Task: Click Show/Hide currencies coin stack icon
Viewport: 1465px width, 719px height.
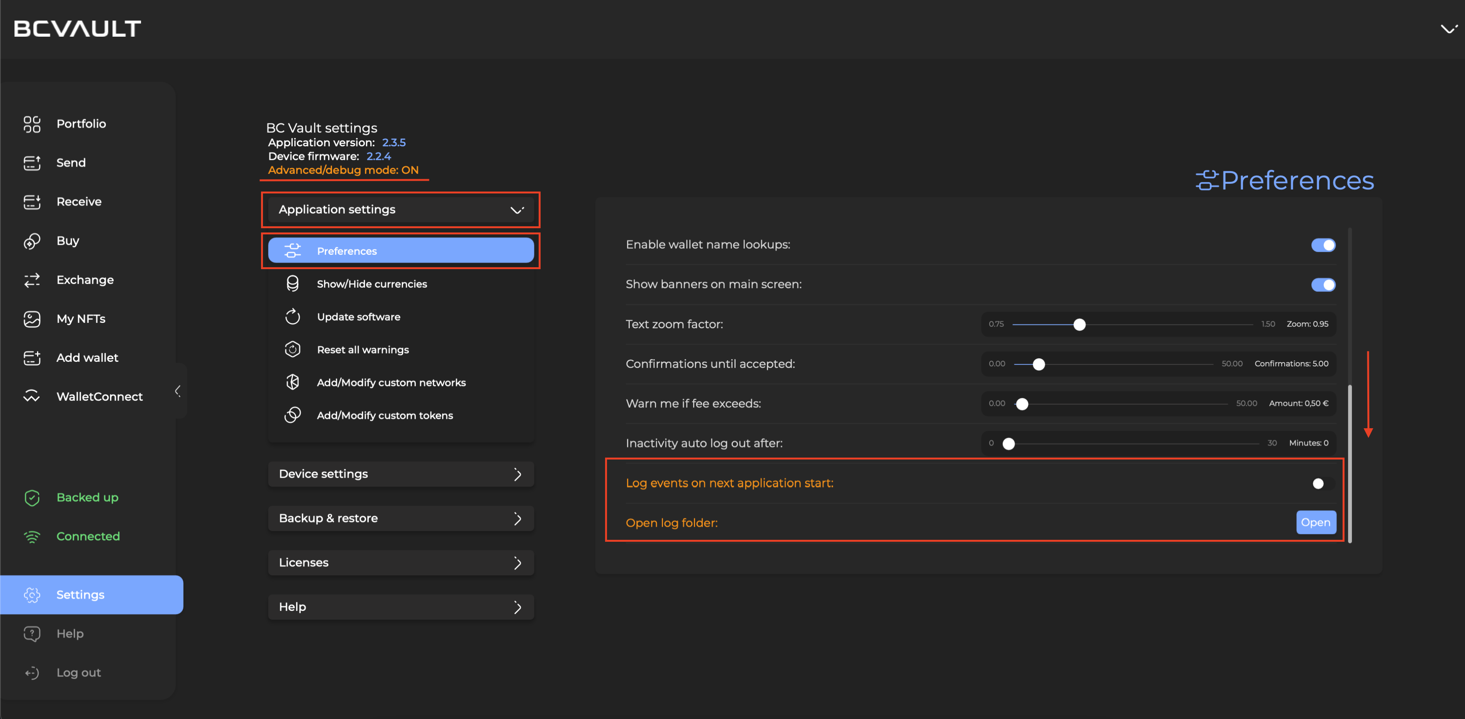Action: [292, 284]
